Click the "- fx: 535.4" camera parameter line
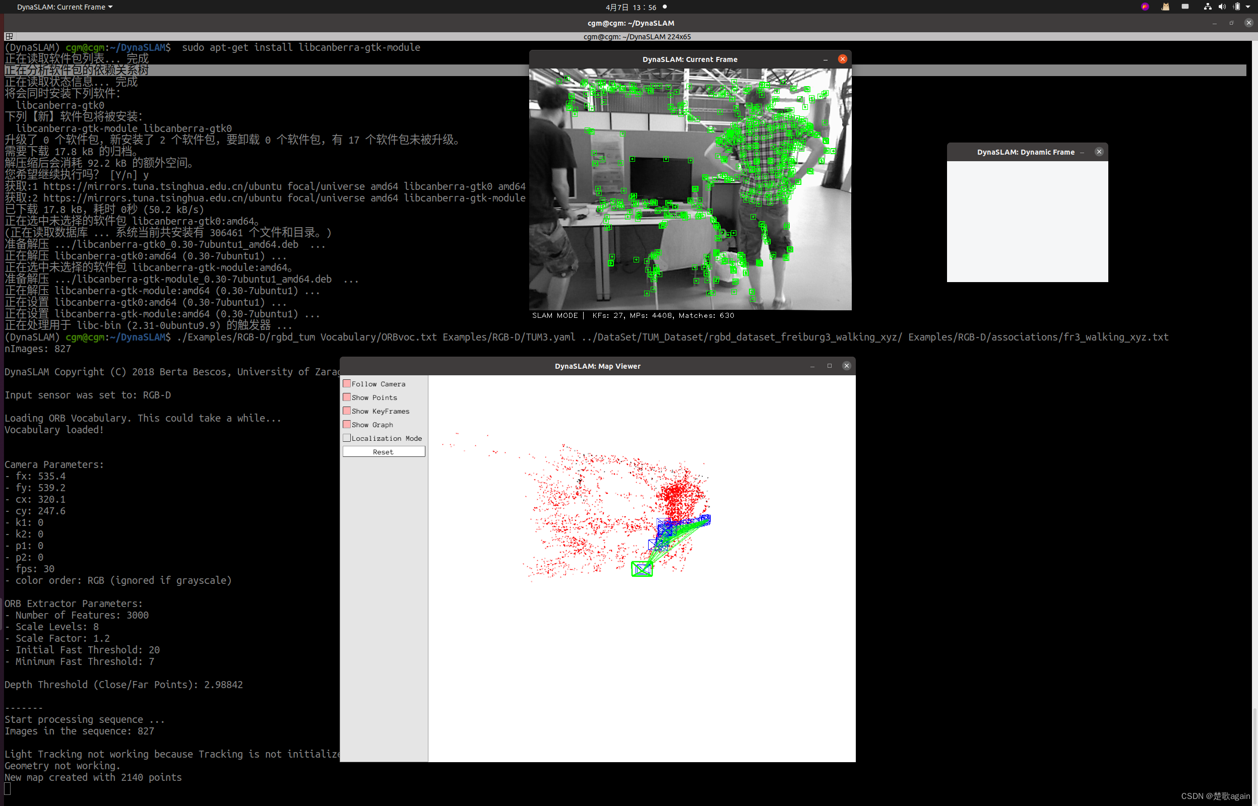 [x=35, y=477]
